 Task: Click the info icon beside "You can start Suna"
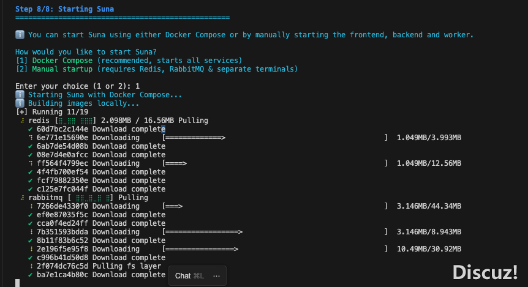pyautogui.click(x=20, y=35)
